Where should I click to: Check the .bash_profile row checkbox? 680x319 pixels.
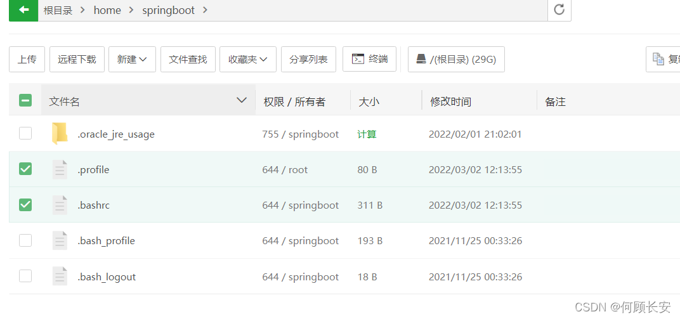[25, 240]
